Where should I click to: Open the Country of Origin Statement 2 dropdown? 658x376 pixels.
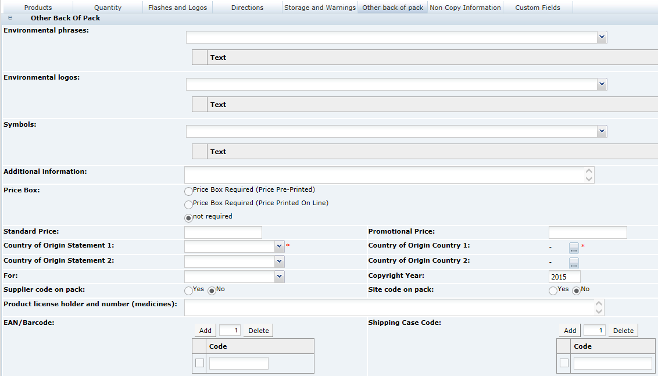[x=279, y=261]
